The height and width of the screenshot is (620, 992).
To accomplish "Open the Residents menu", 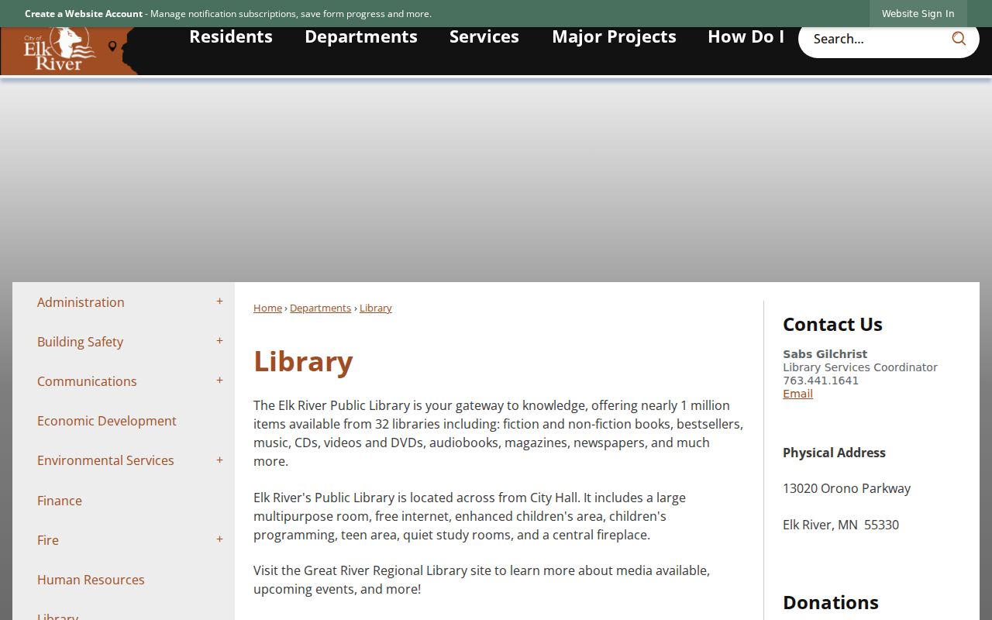I will 231,36.
